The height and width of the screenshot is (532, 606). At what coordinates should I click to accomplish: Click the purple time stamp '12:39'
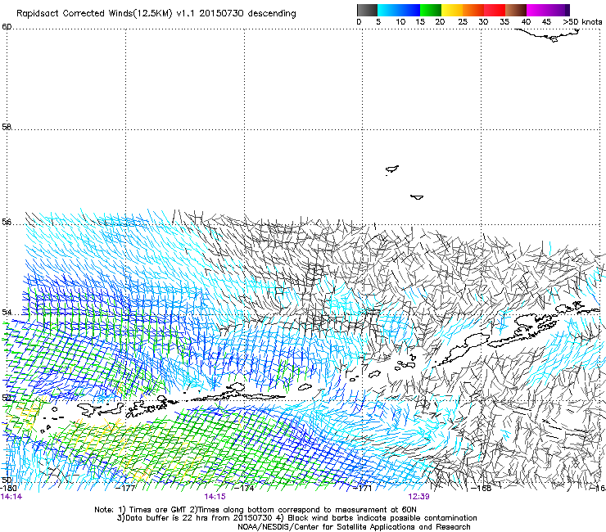tap(419, 497)
